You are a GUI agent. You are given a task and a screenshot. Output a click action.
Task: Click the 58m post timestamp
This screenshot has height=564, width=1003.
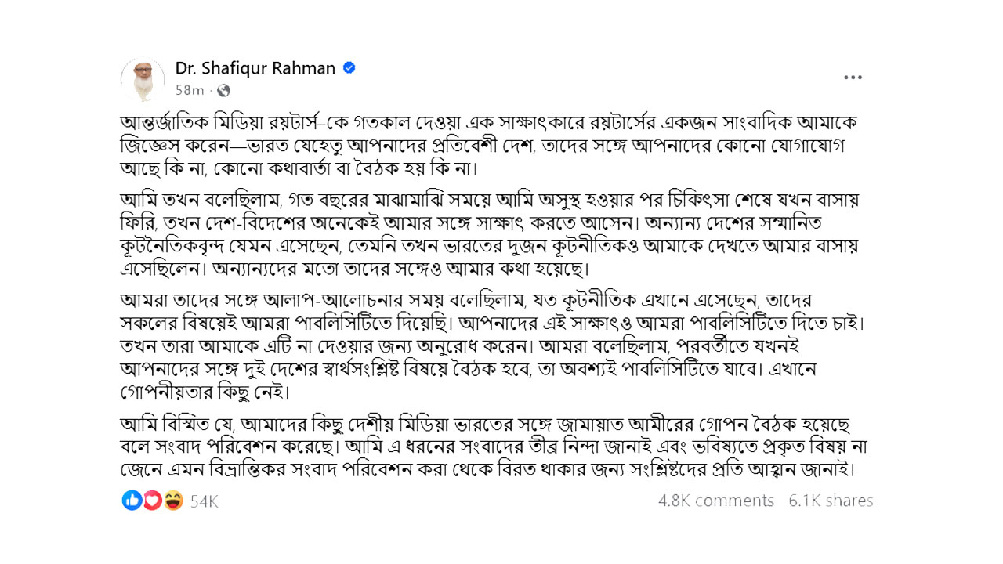click(x=190, y=90)
